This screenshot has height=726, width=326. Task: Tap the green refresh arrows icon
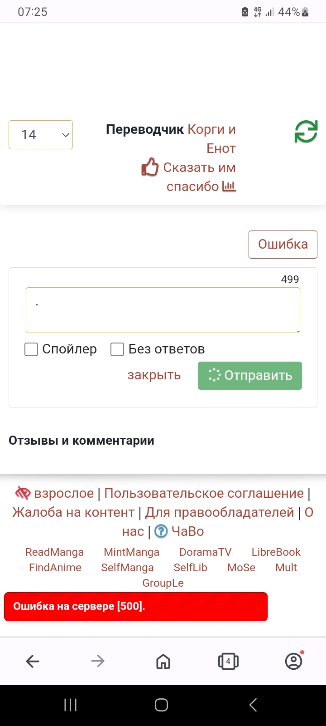306,132
